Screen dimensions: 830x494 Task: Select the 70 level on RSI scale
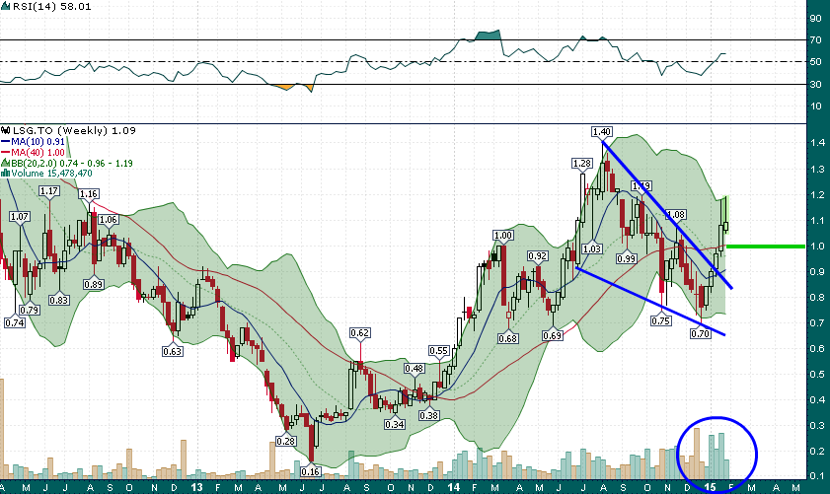[816, 40]
